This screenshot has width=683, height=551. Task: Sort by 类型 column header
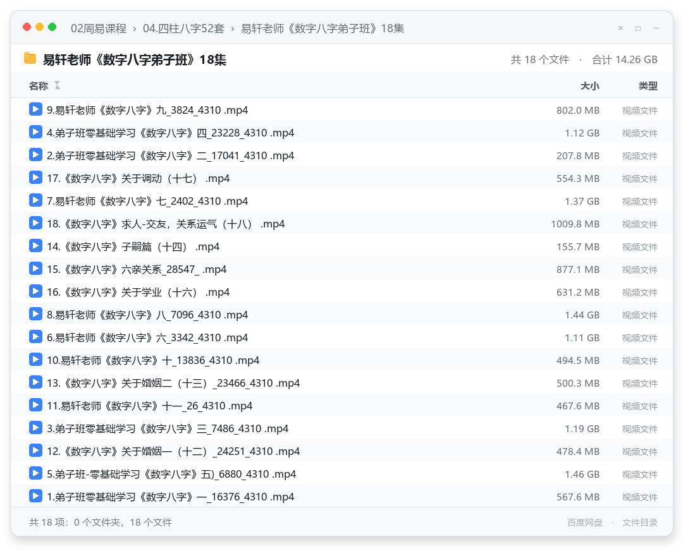click(x=648, y=86)
